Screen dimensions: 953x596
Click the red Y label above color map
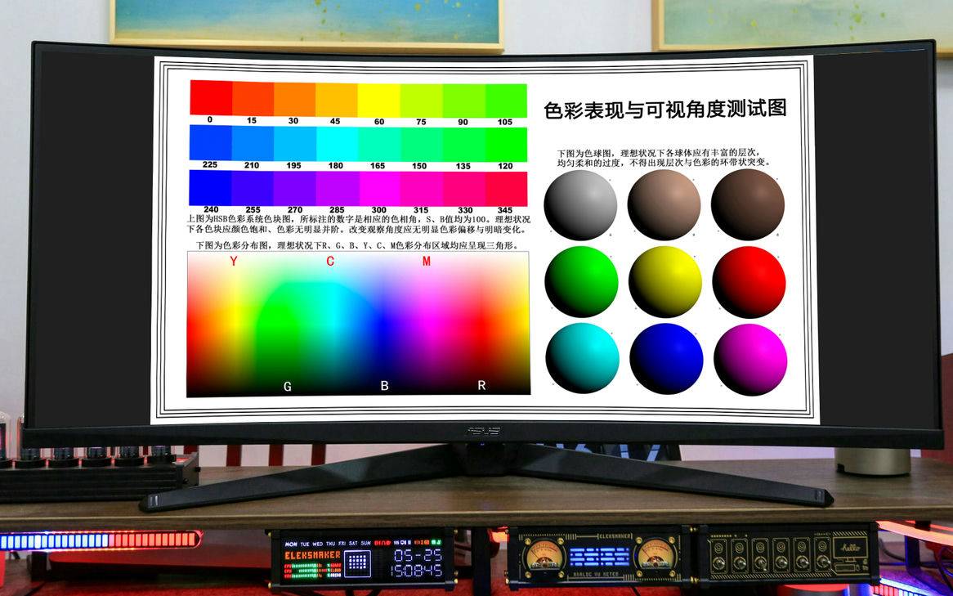tap(234, 262)
